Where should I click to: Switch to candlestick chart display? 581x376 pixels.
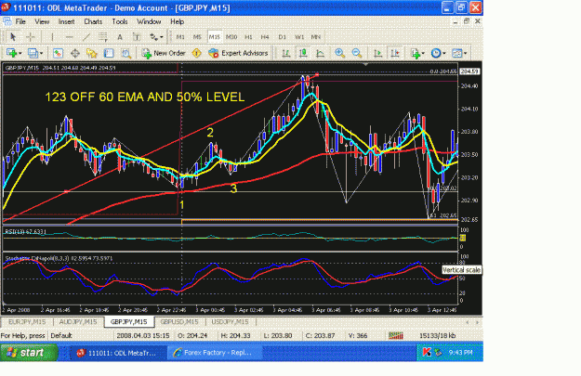303,53
